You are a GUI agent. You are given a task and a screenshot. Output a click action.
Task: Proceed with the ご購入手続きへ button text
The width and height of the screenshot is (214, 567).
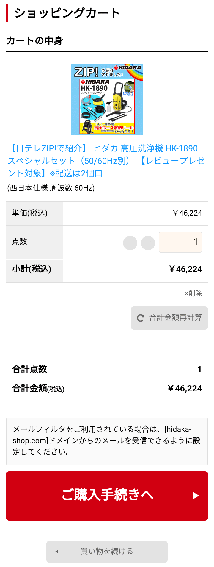pos(107,495)
